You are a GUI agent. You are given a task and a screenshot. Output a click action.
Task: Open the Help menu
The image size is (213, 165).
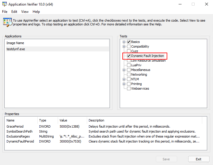point(36,12)
